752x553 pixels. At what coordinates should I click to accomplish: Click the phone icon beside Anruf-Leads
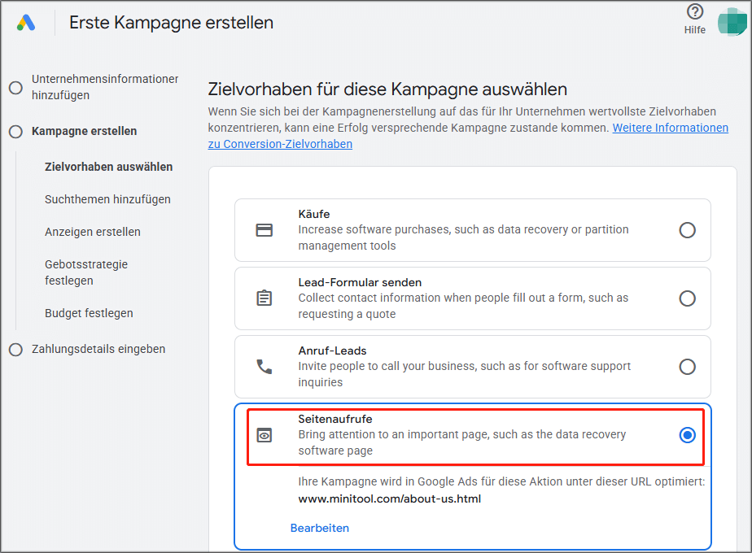[265, 366]
